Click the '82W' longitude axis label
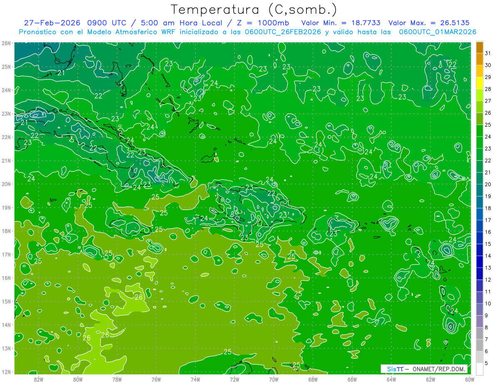The image size is (499, 385). [x=39, y=379]
